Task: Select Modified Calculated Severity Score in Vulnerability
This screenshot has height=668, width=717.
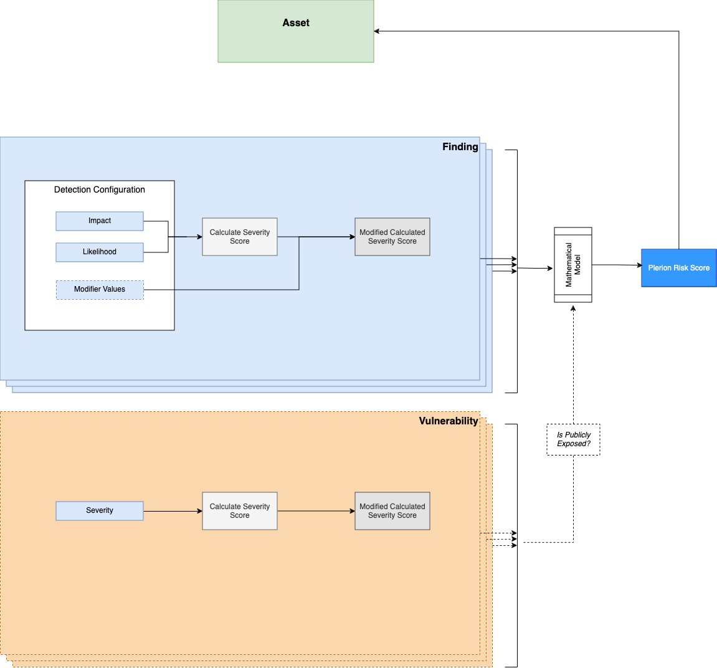Action: pyautogui.click(x=392, y=510)
